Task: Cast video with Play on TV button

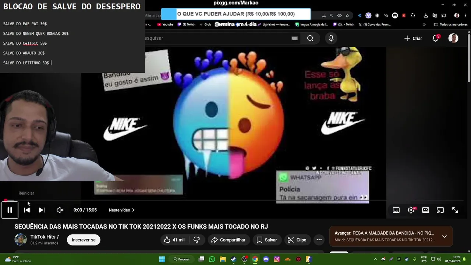Action: (440, 210)
